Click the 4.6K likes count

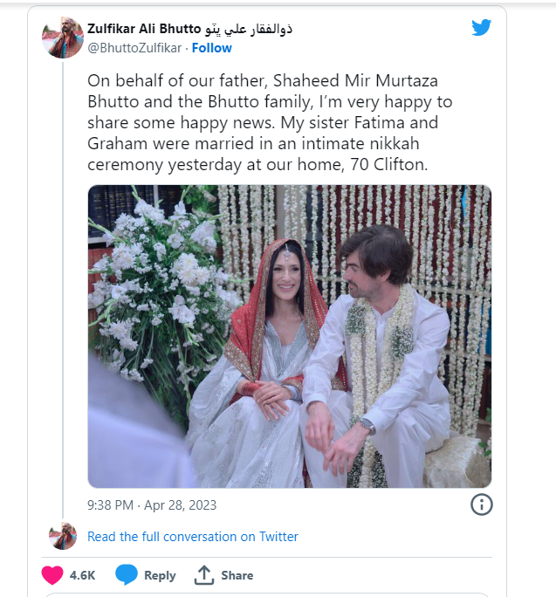coord(83,575)
